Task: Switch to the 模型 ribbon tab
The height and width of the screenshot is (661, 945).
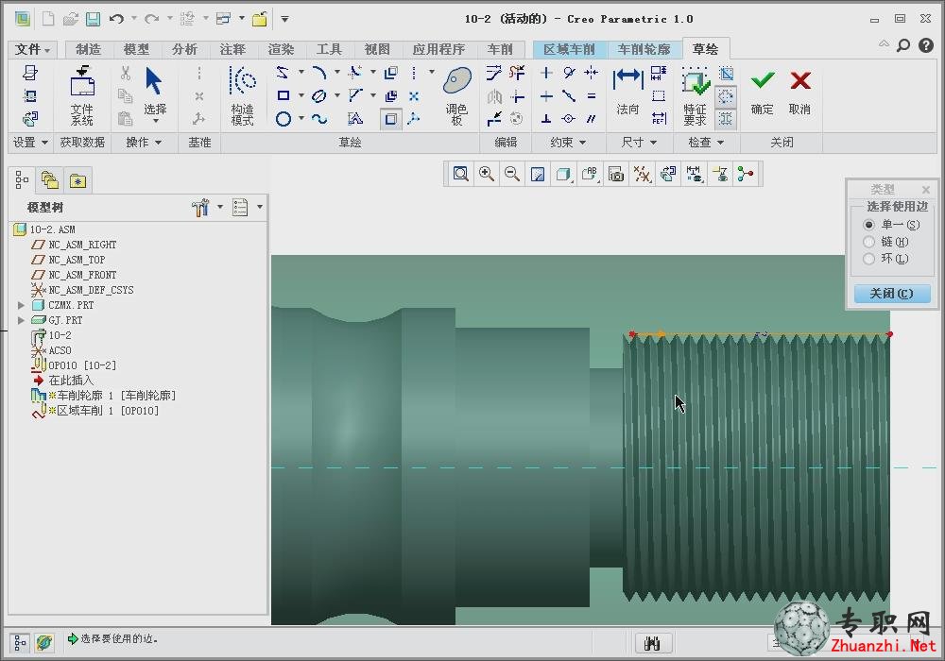Action: (x=136, y=49)
